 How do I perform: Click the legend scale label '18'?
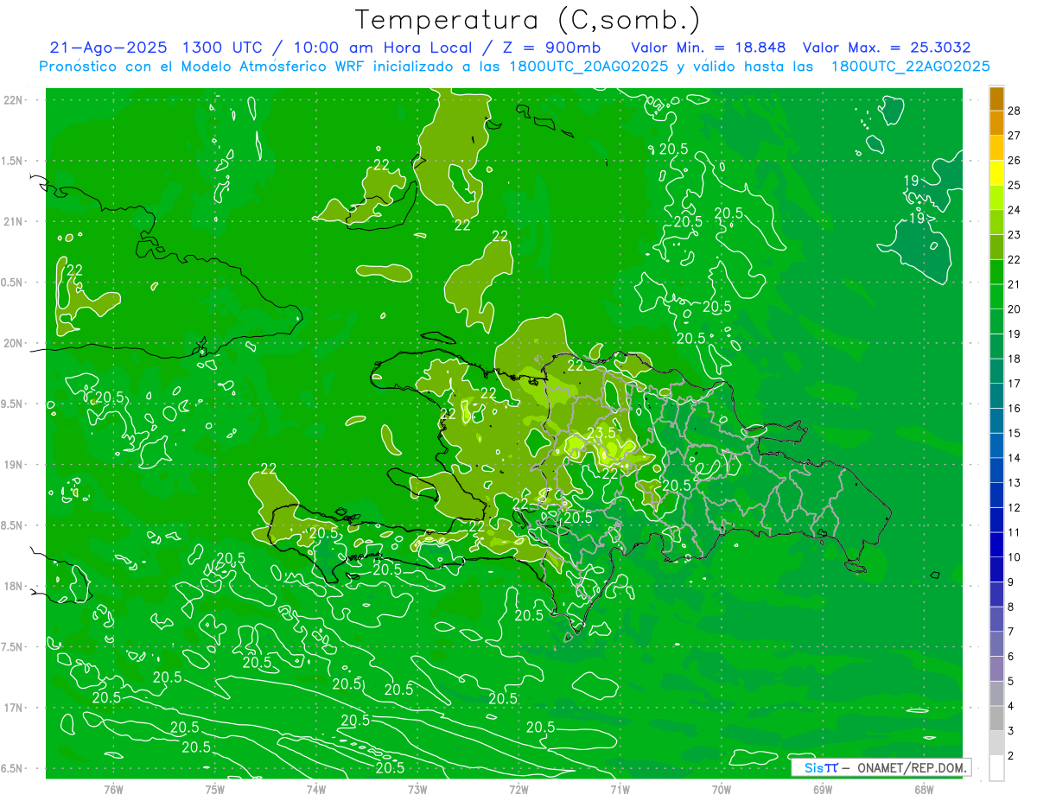pos(1015,359)
